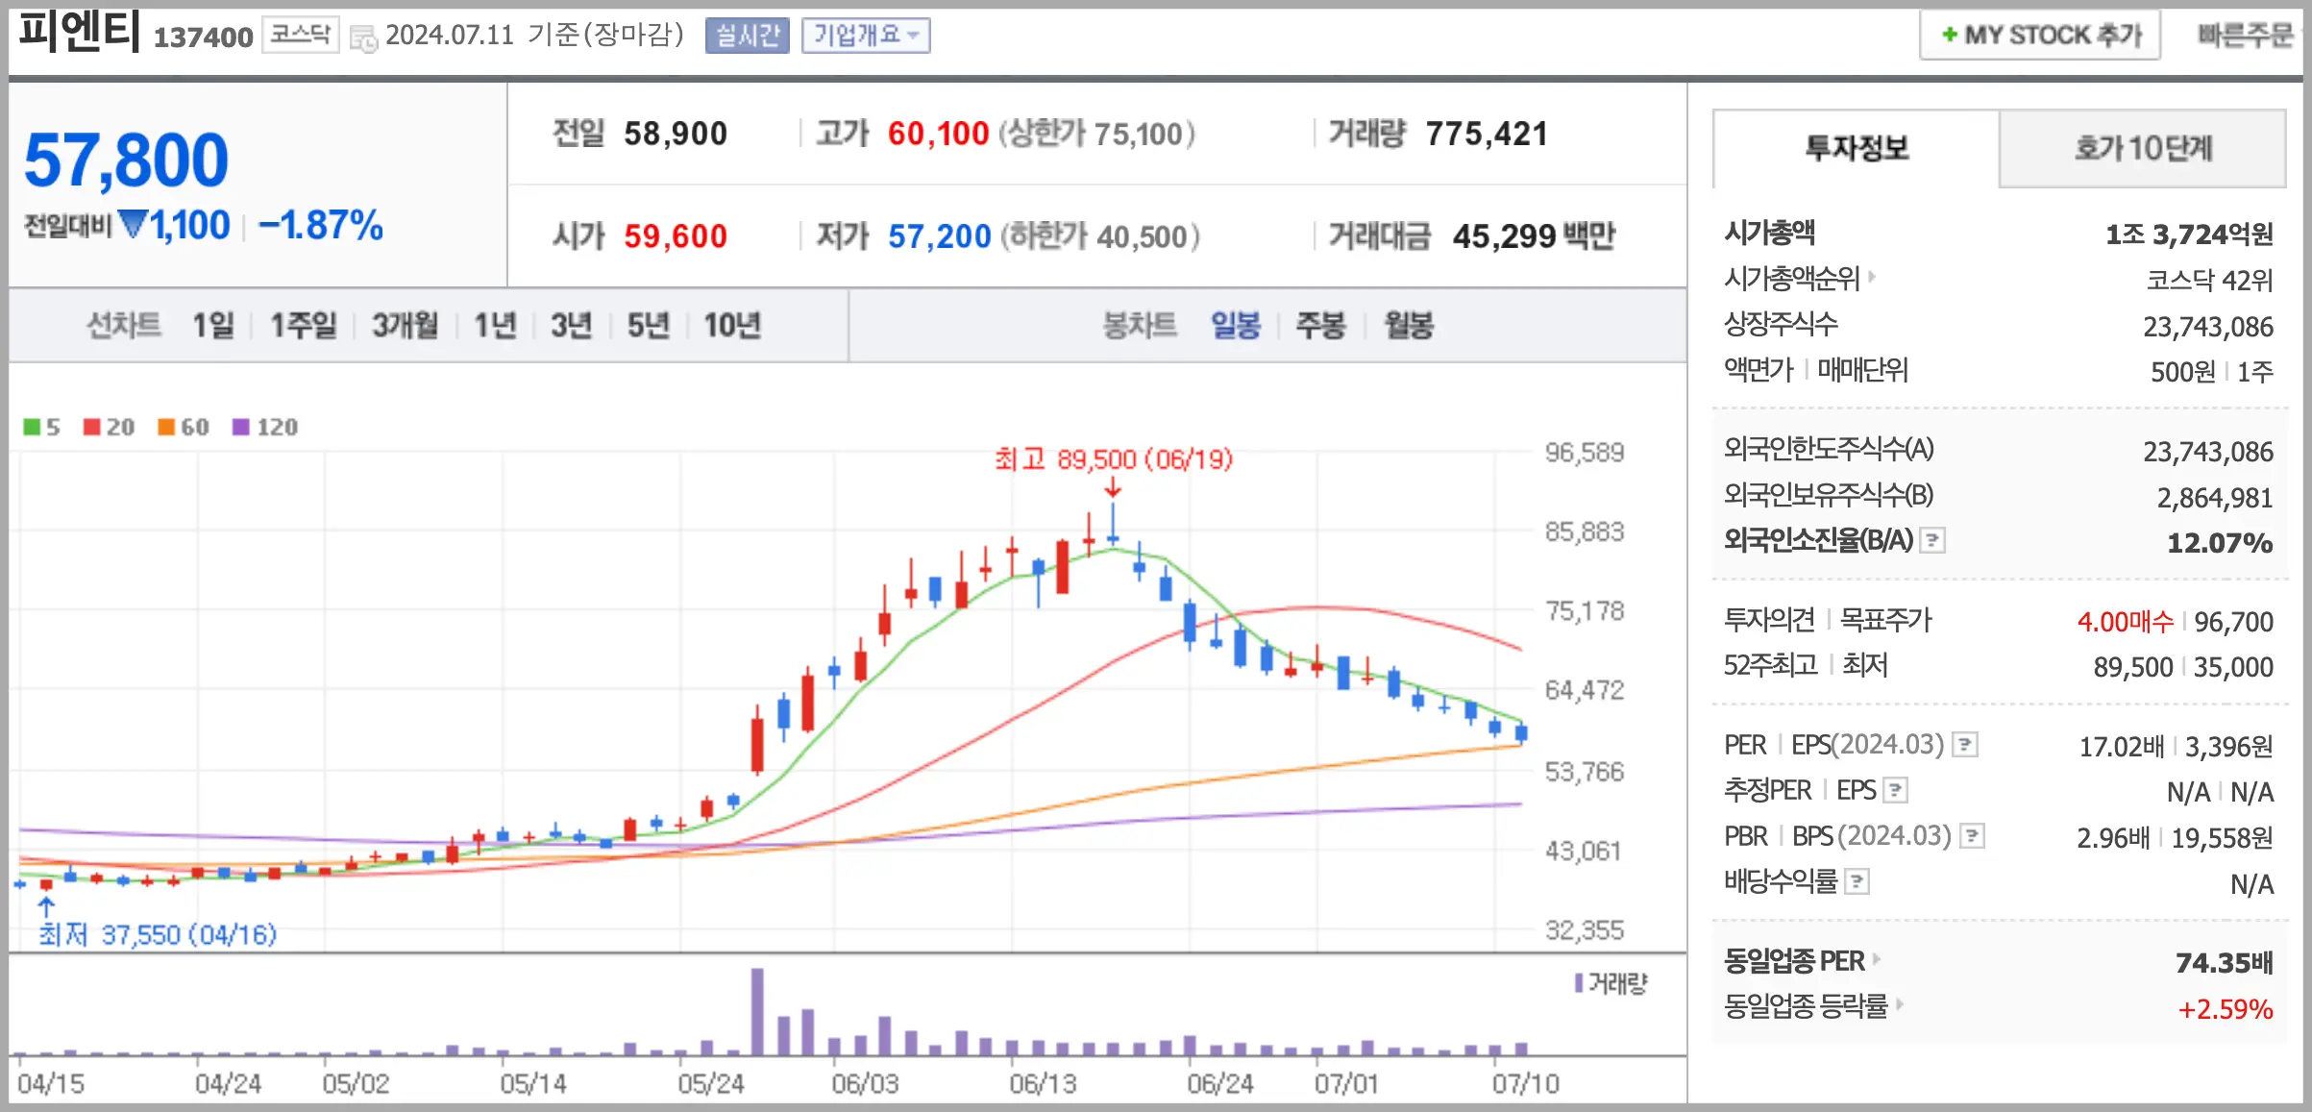2312x1112 pixels.
Task: Click the calendar icon beside the date
Action: click(363, 38)
